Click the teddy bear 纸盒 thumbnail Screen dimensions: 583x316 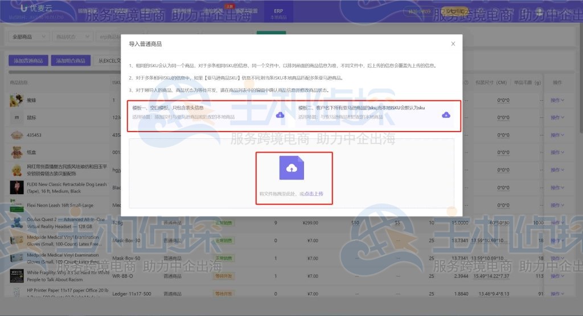17,153
